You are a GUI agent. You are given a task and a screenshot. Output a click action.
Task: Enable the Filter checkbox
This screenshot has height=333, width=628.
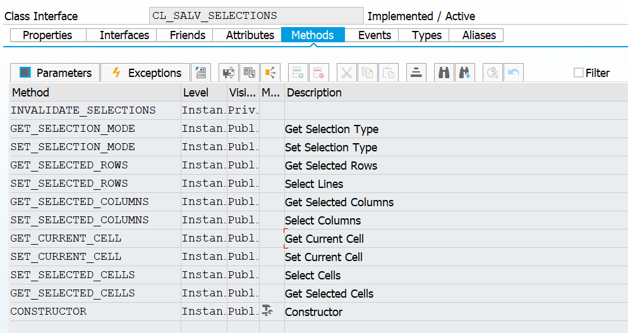pos(578,73)
